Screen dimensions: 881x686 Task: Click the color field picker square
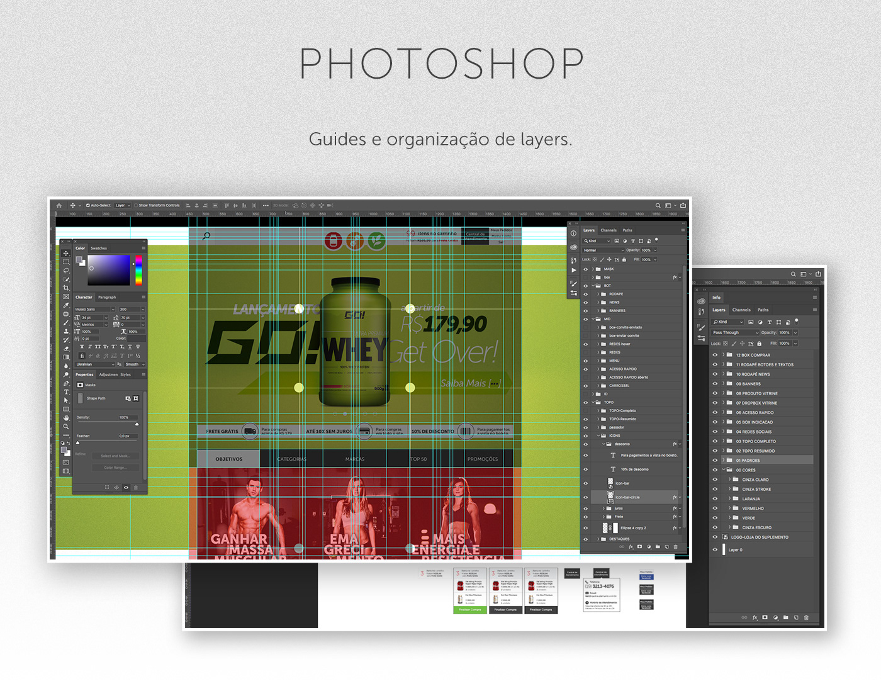pos(108,271)
